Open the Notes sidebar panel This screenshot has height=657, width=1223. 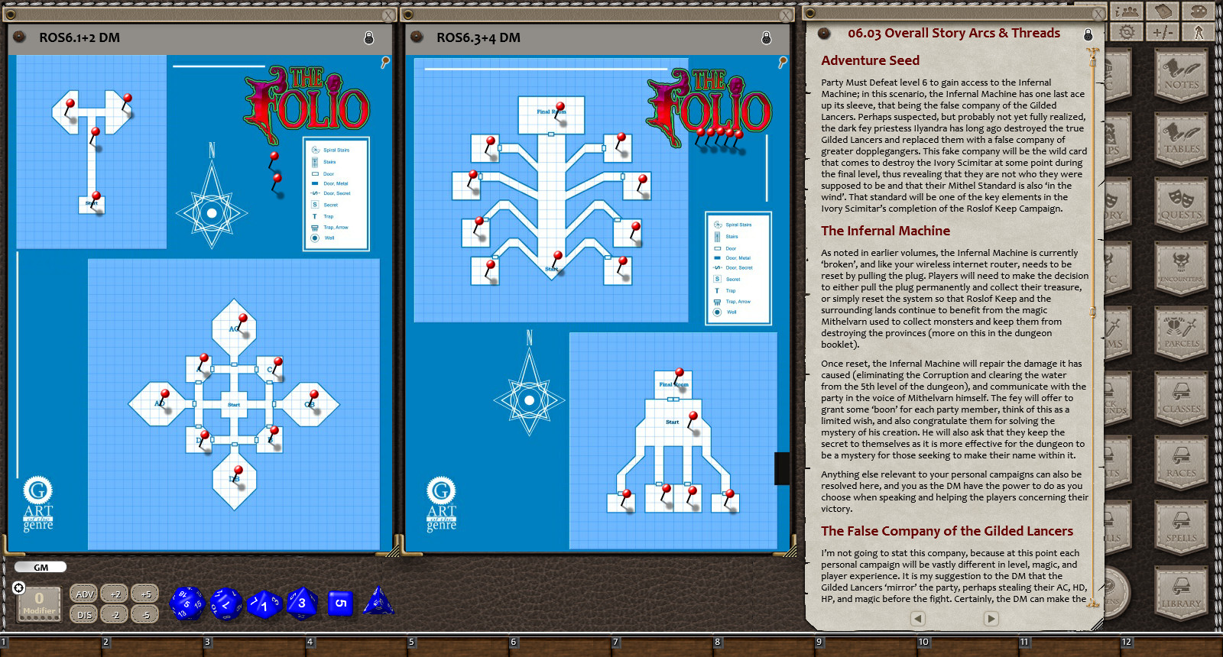click(x=1181, y=74)
